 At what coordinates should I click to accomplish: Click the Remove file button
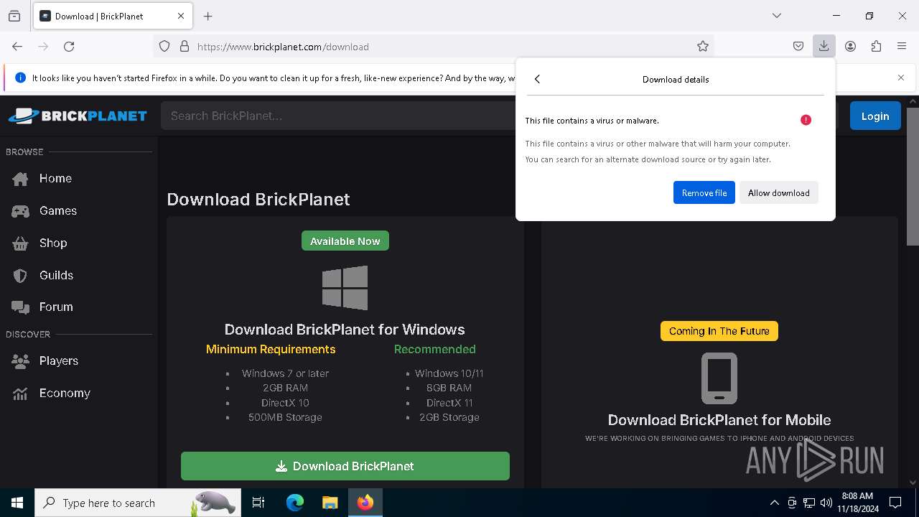pyautogui.click(x=704, y=192)
